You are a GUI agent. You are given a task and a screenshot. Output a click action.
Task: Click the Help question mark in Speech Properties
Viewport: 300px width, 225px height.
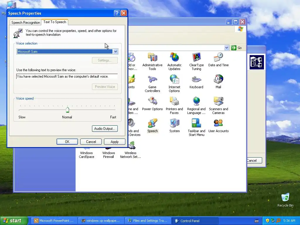point(117,13)
